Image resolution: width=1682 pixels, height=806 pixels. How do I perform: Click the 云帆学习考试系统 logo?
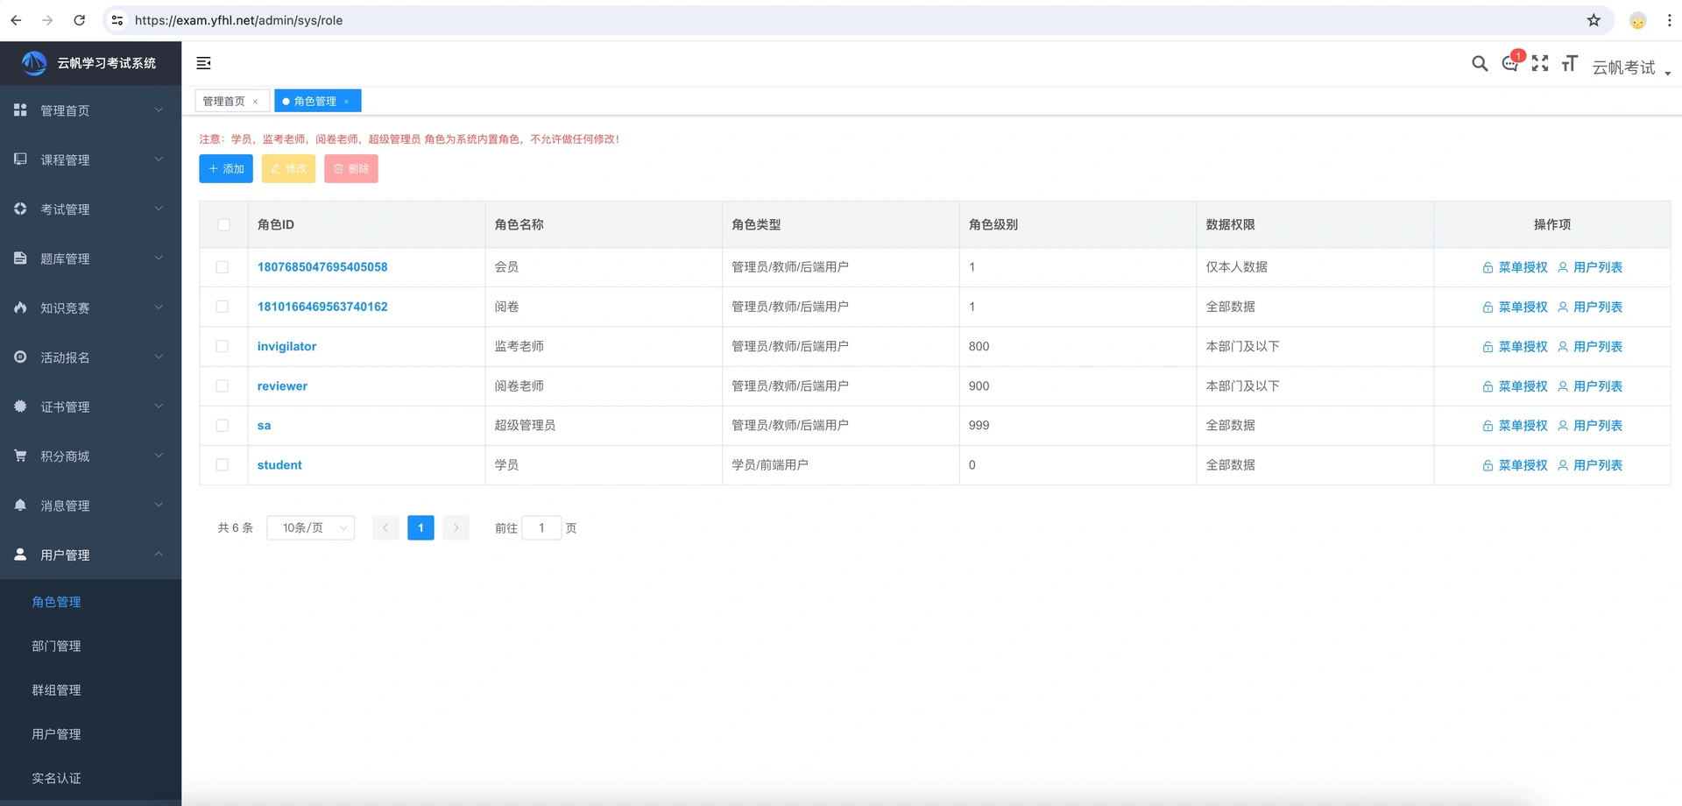[x=89, y=63]
